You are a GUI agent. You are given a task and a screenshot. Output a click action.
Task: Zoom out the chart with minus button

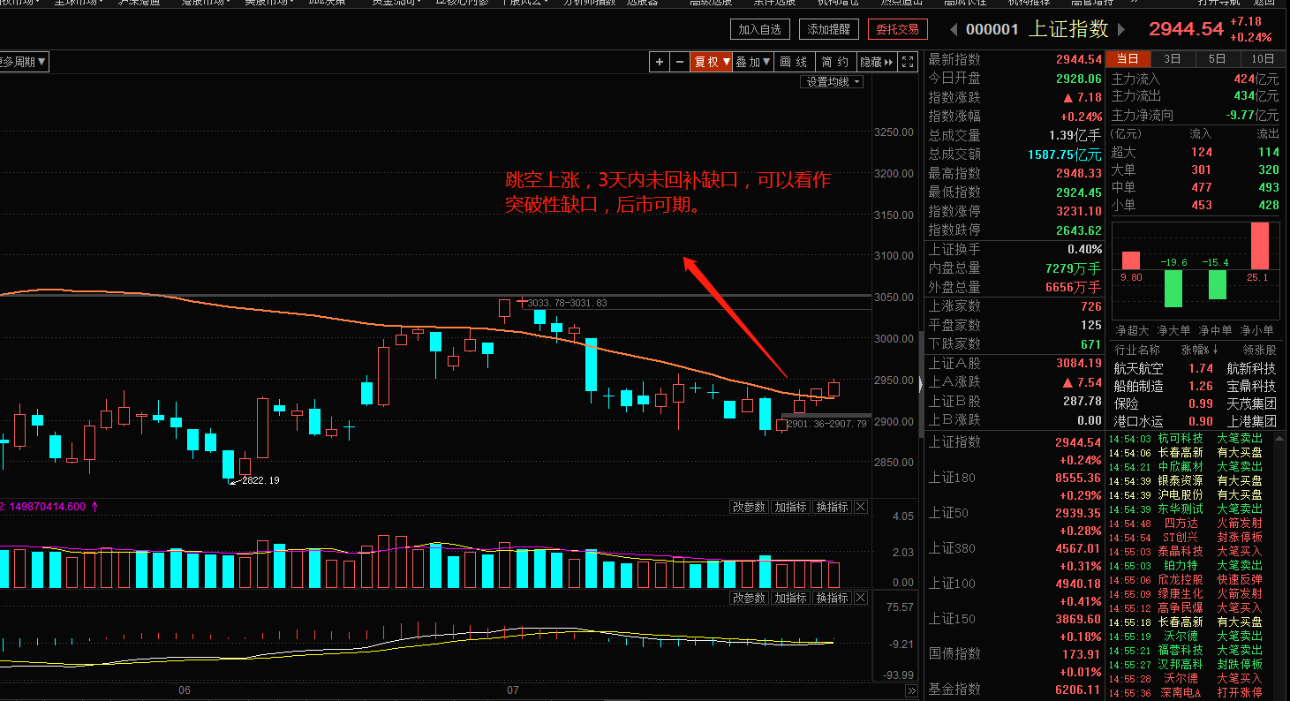tap(679, 62)
